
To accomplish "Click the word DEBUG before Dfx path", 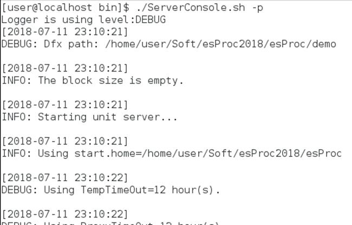I will 16,44.
